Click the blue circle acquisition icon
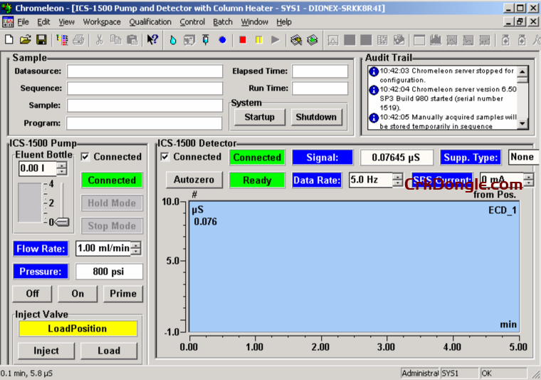The image size is (541, 380). tap(223, 40)
